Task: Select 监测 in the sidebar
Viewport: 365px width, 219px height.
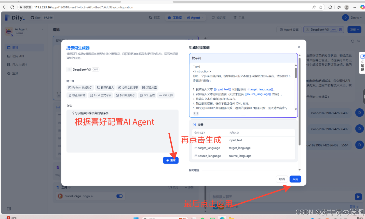Action: point(24,73)
